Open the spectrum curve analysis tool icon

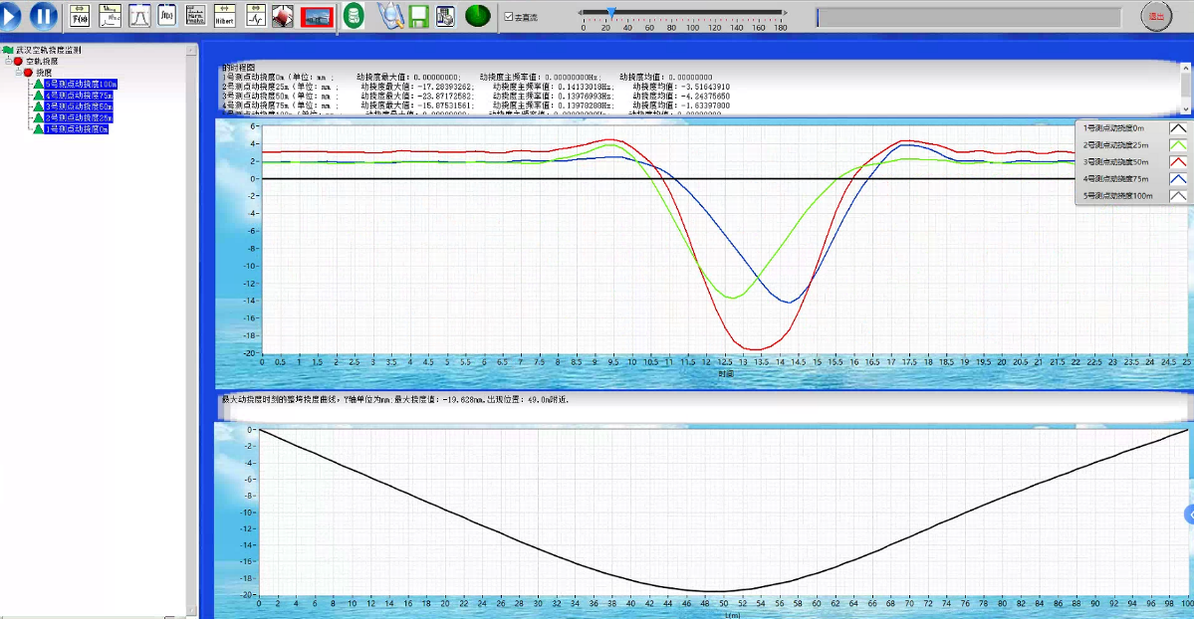(111, 16)
